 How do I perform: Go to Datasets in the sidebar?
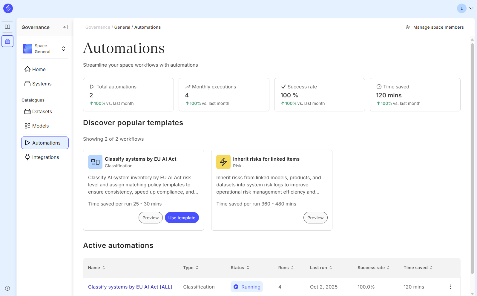pos(42,111)
